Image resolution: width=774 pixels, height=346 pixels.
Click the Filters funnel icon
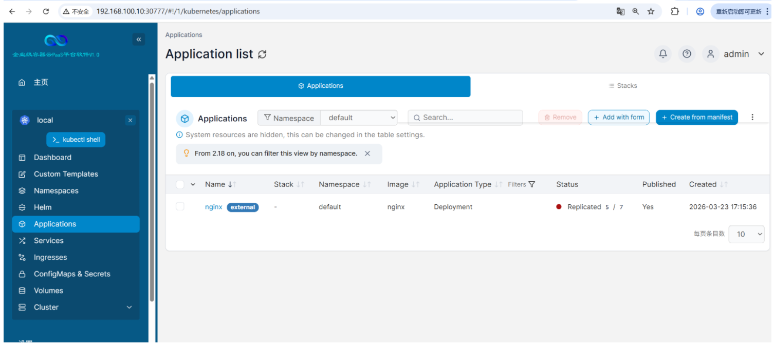click(x=532, y=184)
